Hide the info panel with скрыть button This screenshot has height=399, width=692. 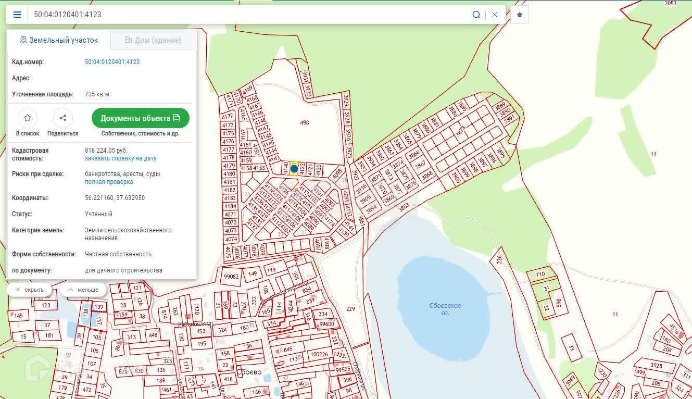pos(29,290)
